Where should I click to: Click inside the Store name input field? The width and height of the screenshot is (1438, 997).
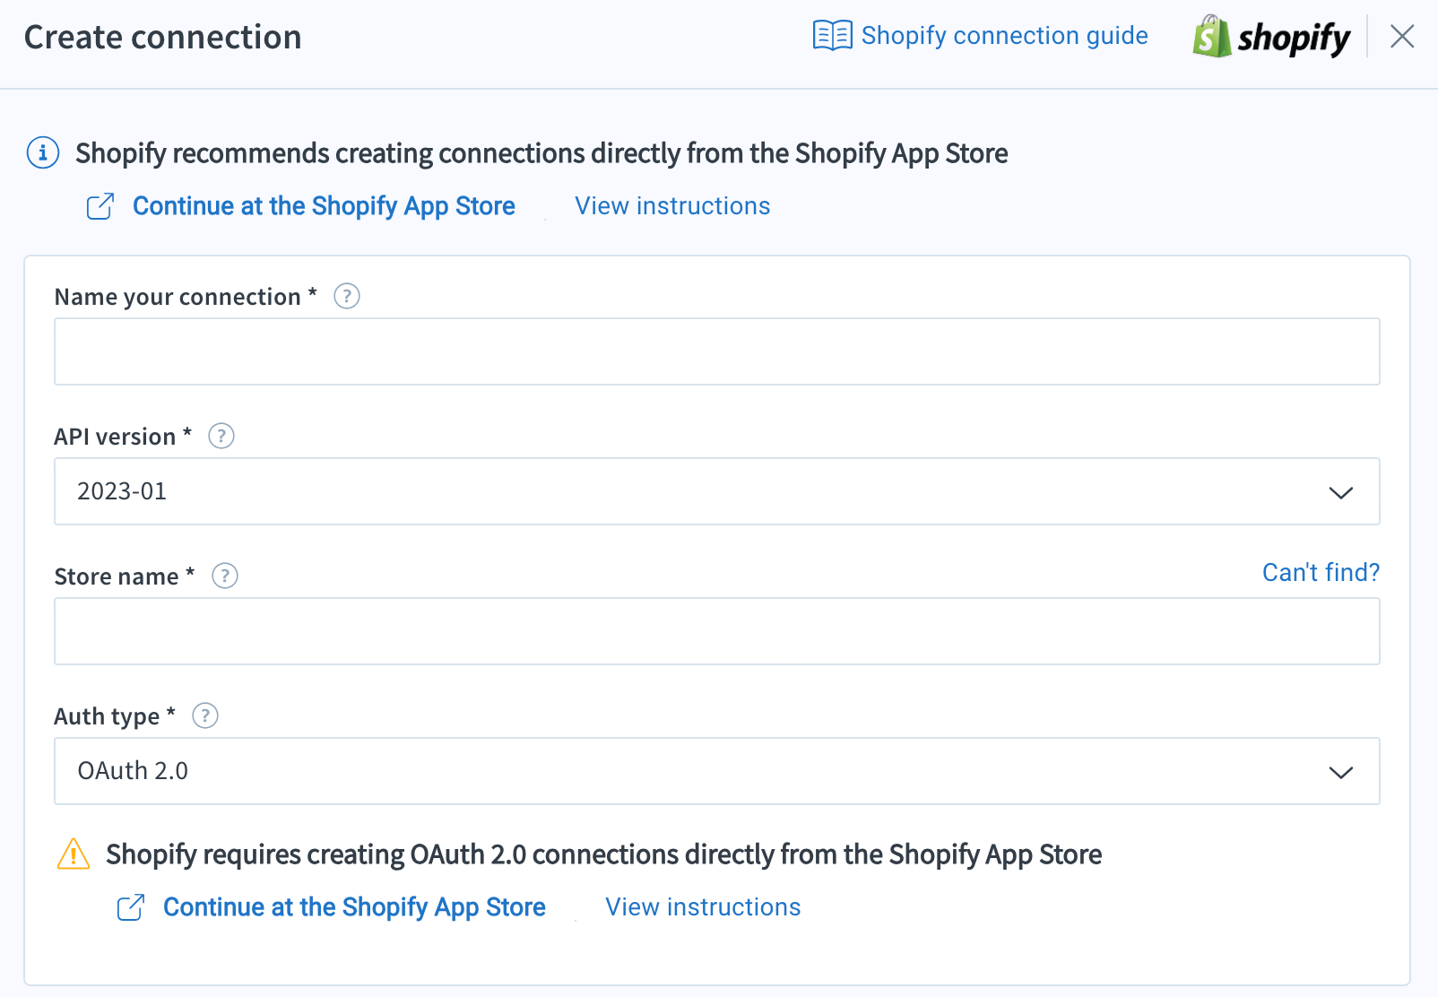tap(717, 631)
